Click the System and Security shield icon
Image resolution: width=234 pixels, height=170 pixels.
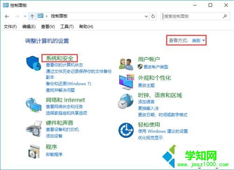[34, 64]
